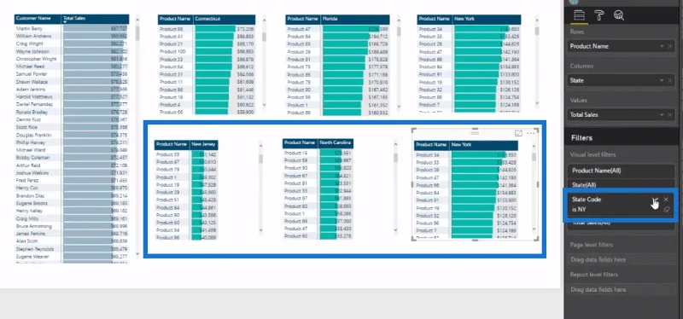Screen dimensions: 683x319
Task: Sort by Customer Name column header
Action: pyautogui.click(x=38, y=19)
